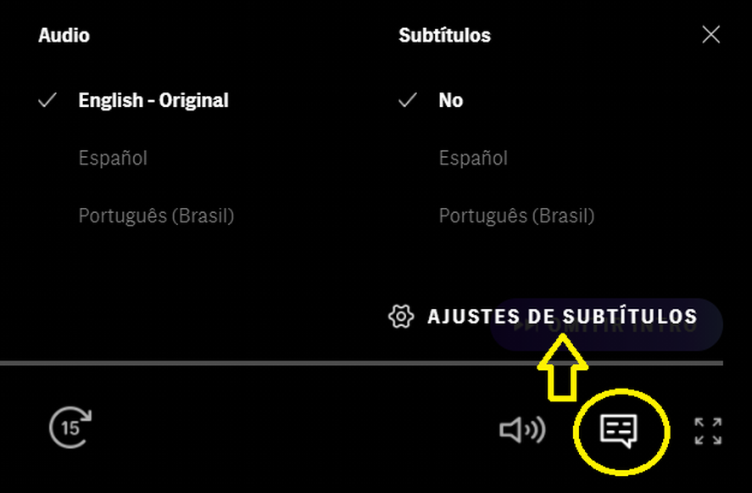Click the Subtítulos column heading
Screen dimensions: 752x493
(444, 35)
